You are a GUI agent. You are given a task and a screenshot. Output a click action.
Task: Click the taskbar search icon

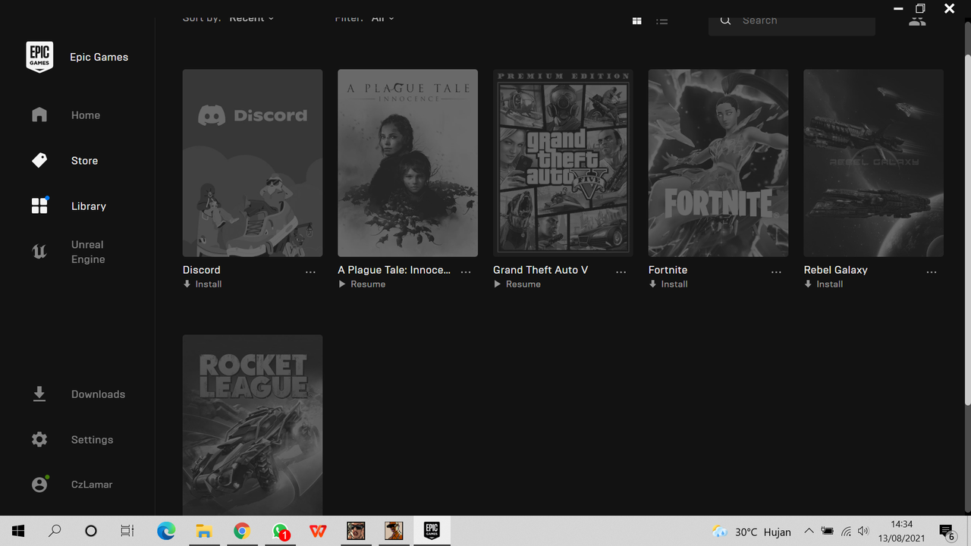(x=55, y=531)
